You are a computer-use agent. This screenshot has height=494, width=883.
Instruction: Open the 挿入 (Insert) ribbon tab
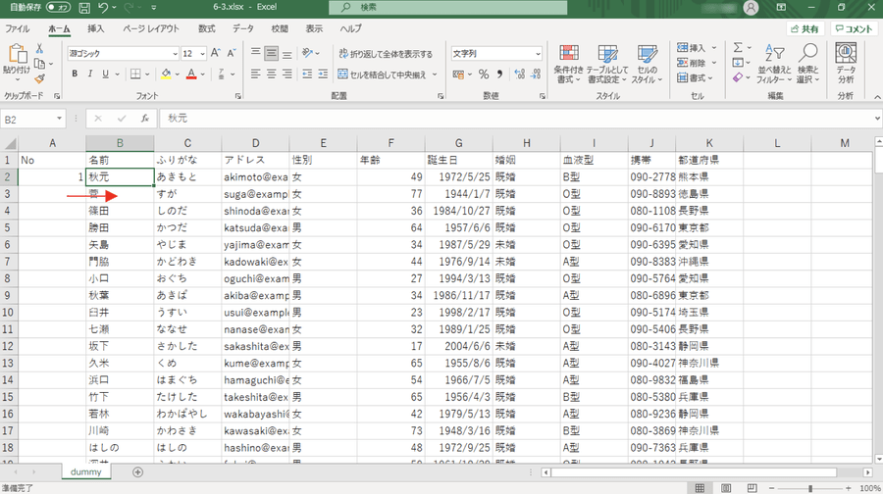pyautogui.click(x=96, y=29)
